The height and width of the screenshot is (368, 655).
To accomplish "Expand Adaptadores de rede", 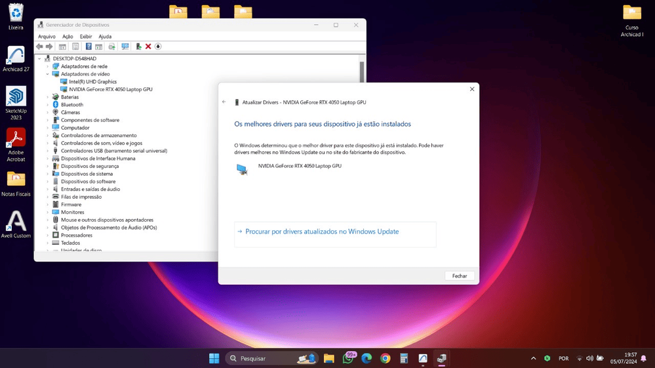I will coord(48,66).
